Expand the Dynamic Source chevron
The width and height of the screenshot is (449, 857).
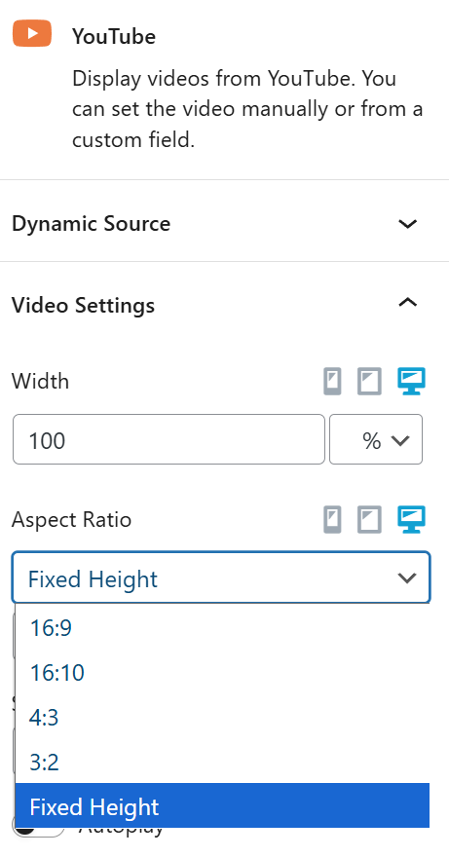(408, 224)
